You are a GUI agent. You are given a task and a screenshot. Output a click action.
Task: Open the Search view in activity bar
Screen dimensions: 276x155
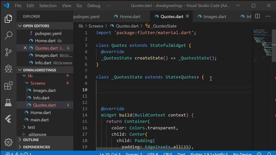(x=8, y=35)
